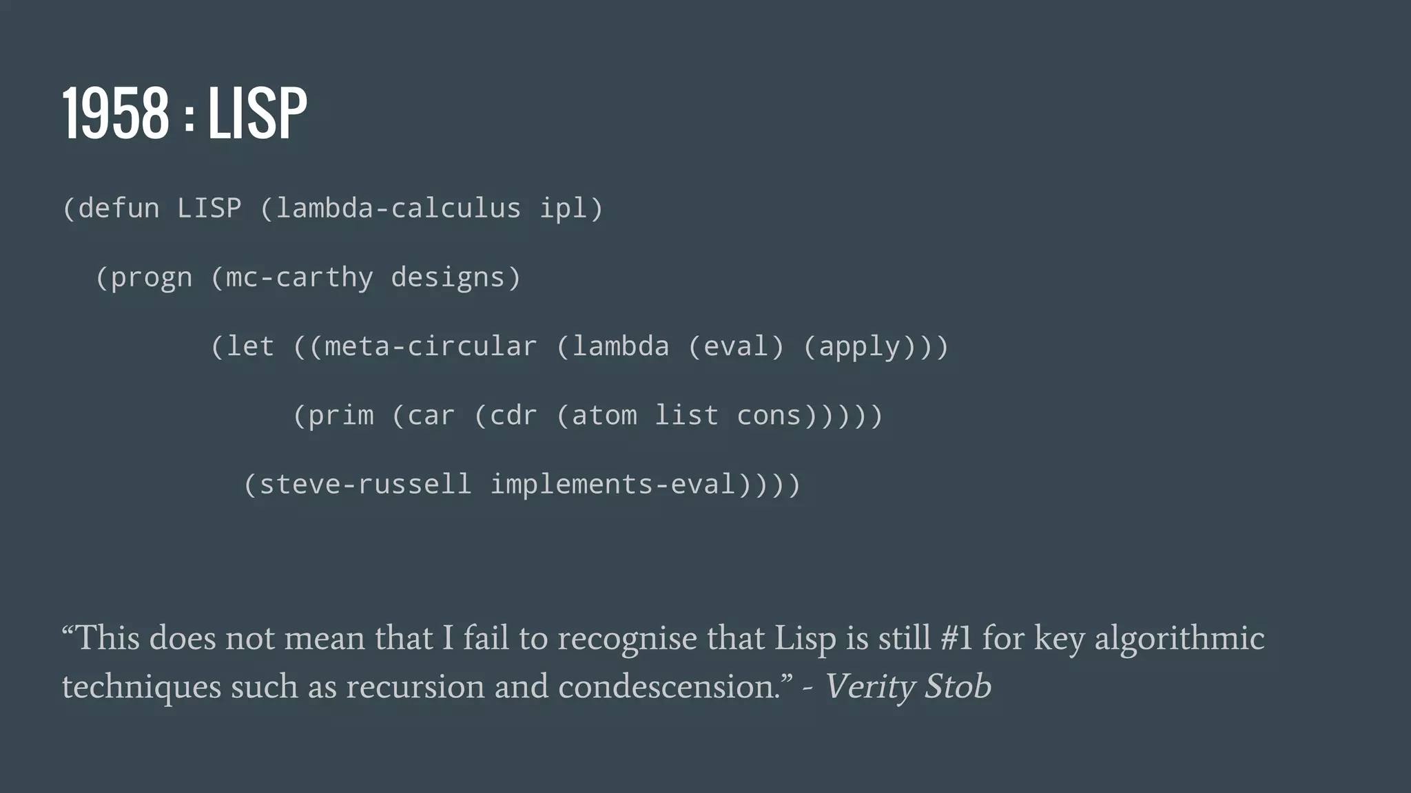This screenshot has height=793, width=1411.
Task: Click the word "defun" in the code
Action: click(119, 208)
